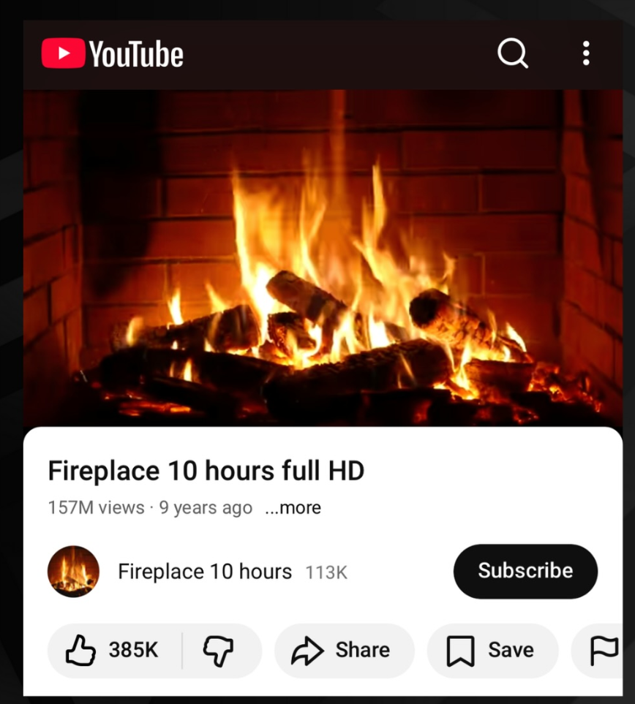Image resolution: width=635 pixels, height=704 pixels.
Task: Click the YouTube wordmark text
Action: (136, 54)
